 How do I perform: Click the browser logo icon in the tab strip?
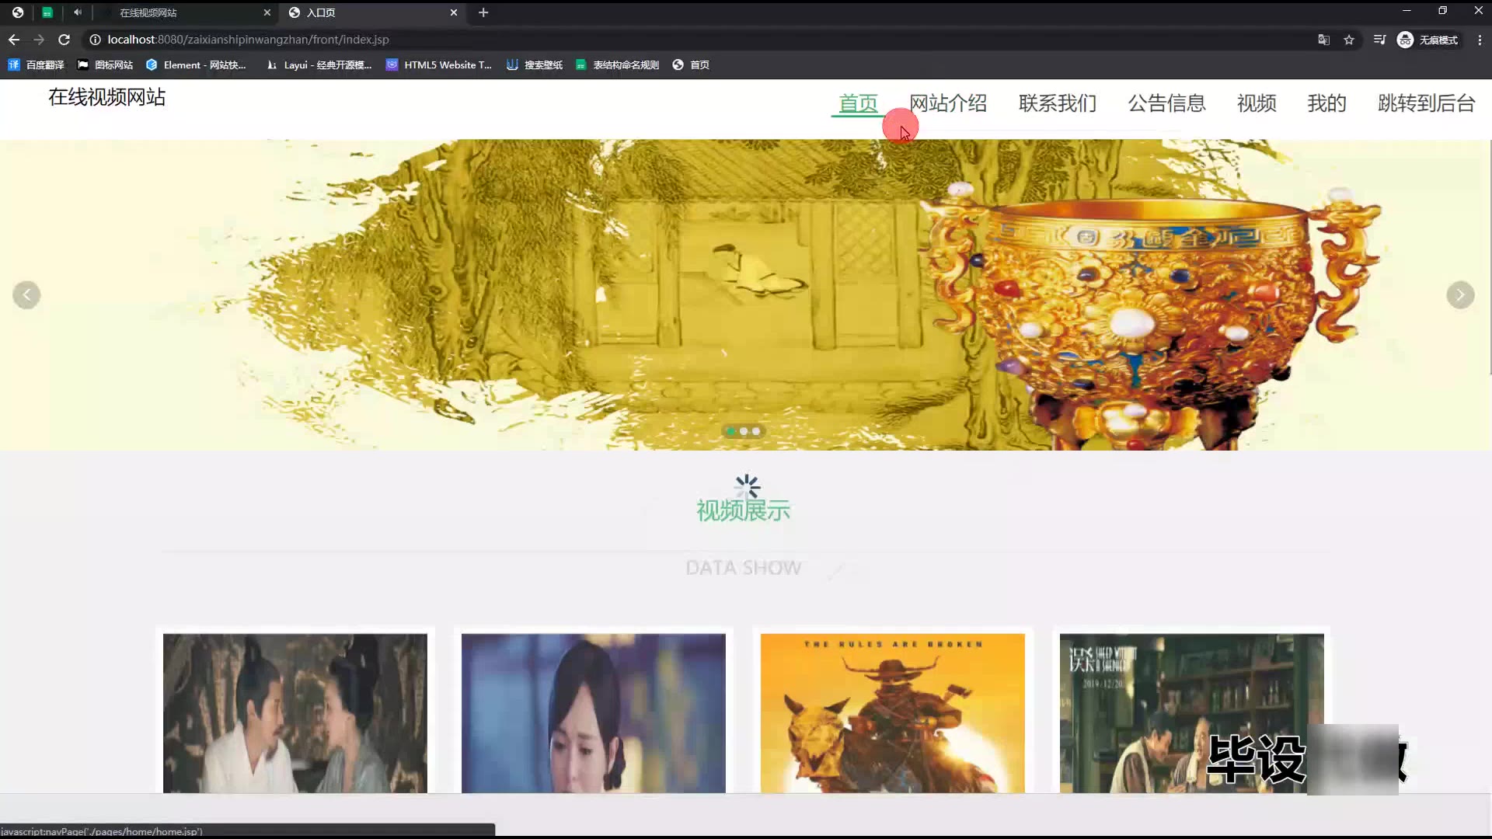pos(18,12)
